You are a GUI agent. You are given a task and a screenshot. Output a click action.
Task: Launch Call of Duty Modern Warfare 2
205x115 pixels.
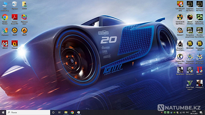[199, 19]
